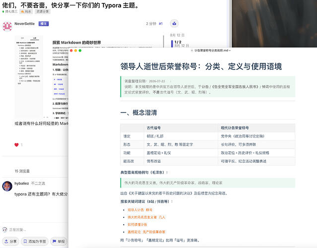The image size is (317, 248).
Task: Click the 添加为书签 bookmark button
Action: [x=35, y=242]
